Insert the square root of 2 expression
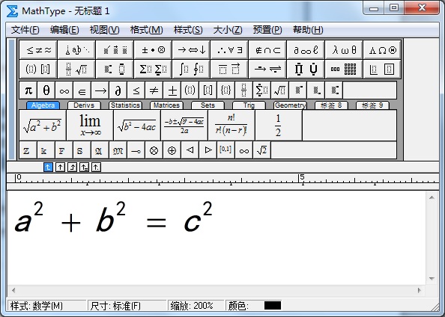This screenshot has height=317, width=445. 261,150
